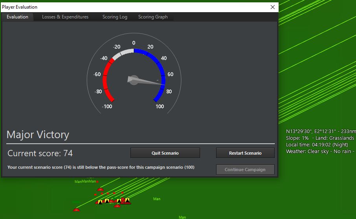Click the gauge label "0" at the top
Screen dimensions: 356x219
coord(134,43)
